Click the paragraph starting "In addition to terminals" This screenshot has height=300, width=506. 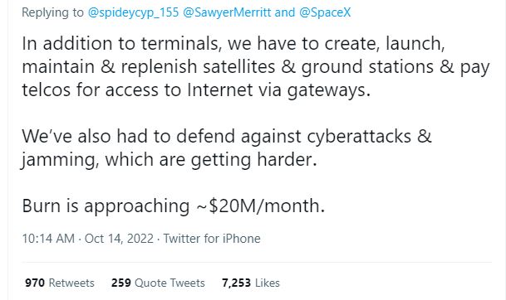tap(256, 66)
